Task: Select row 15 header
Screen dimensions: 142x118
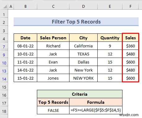Action: click(4, 86)
